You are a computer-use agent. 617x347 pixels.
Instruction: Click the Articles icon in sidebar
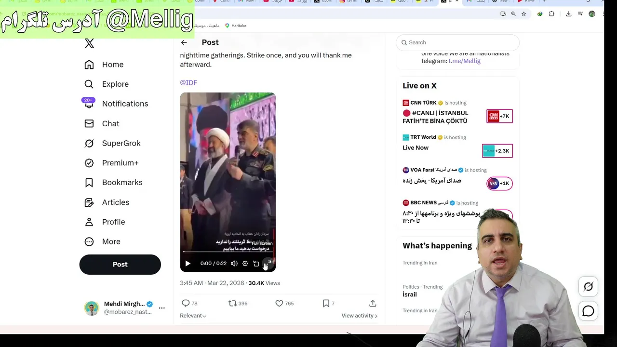(x=89, y=202)
